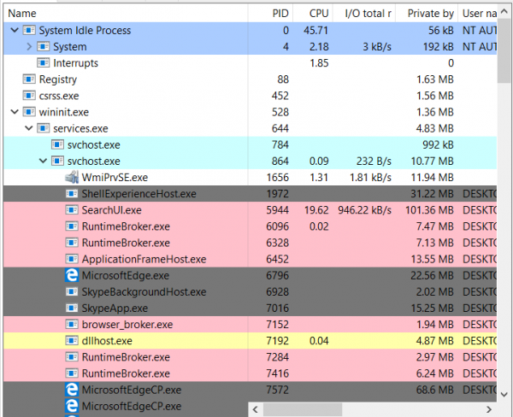Click the Name column header
Image resolution: width=513 pixels, height=417 pixels.
[x=23, y=13]
